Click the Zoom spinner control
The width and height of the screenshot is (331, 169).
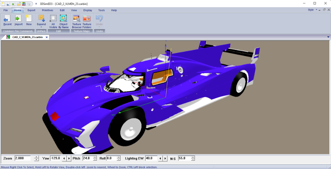pyautogui.click(x=37, y=158)
